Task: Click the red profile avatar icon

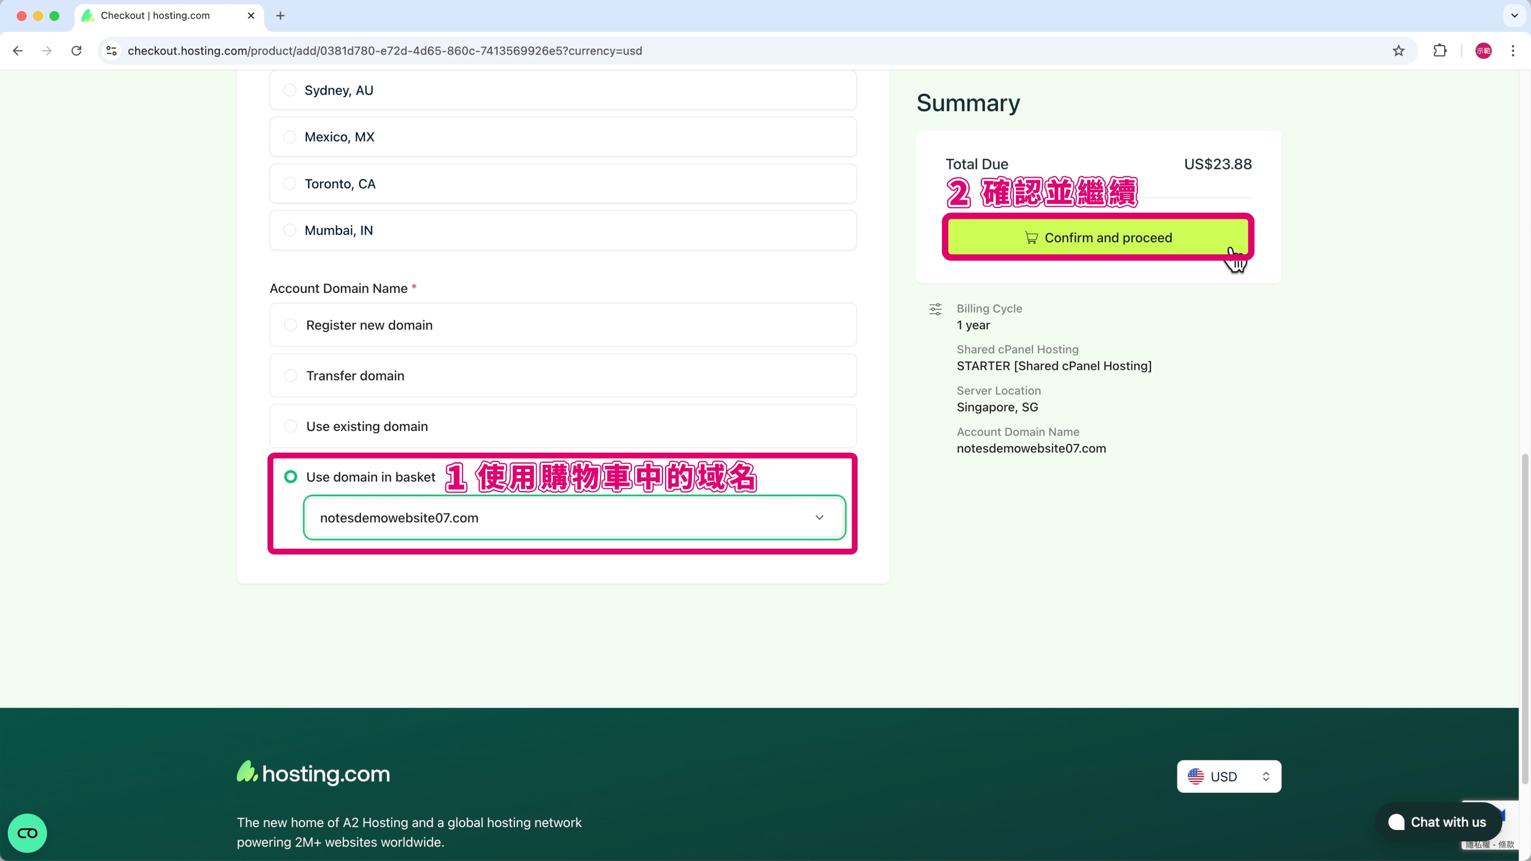Action: pos(1483,51)
